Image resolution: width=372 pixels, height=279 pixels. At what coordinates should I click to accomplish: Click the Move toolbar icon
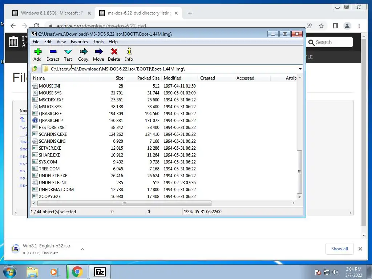98,52
